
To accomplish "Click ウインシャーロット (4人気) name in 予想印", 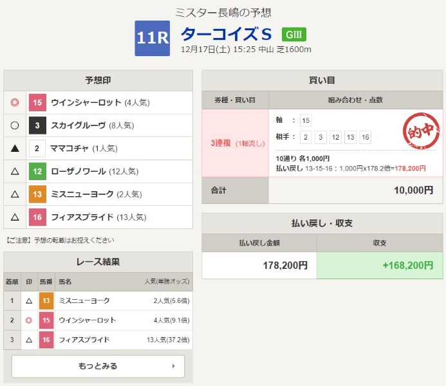I will click(100, 102).
